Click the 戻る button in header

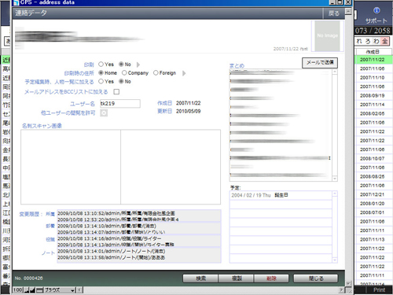click(x=333, y=13)
